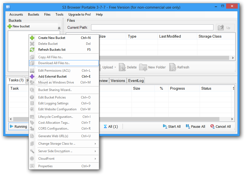Click the icon beside Generate Web URL(s)
The height and width of the screenshot is (175, 245).
[32, 136]
